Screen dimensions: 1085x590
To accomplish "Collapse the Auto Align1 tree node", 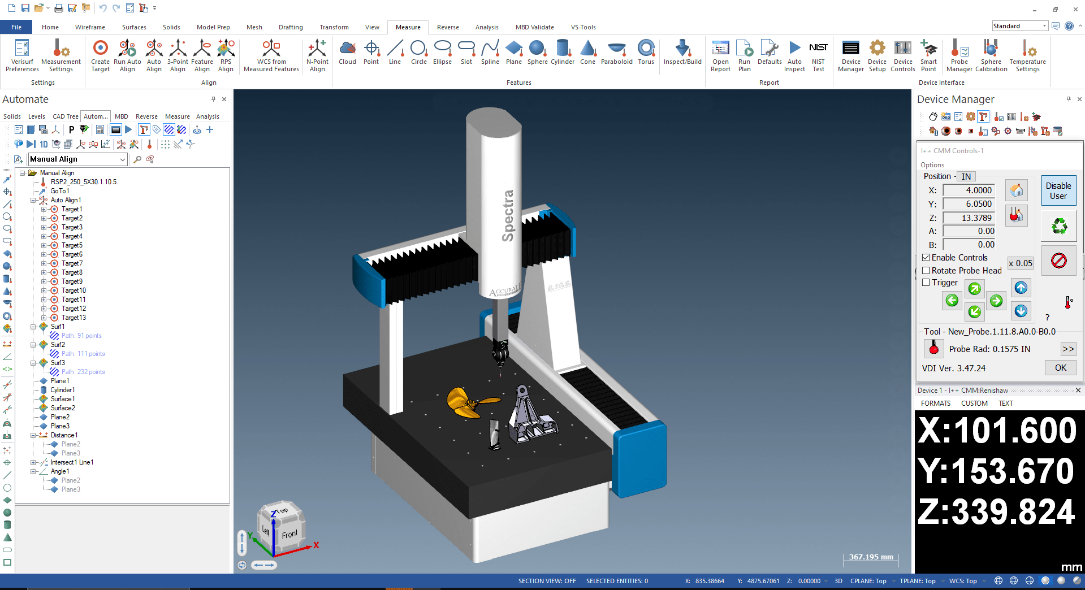I will coord(33,200).
